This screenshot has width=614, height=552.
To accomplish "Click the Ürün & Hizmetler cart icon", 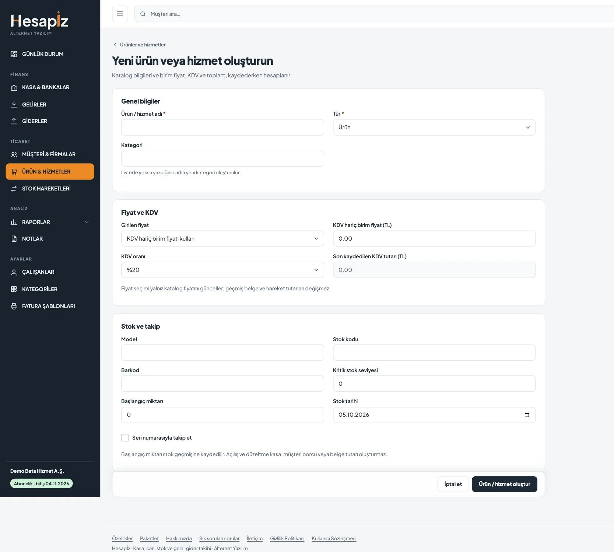I will tap(14, 172).
